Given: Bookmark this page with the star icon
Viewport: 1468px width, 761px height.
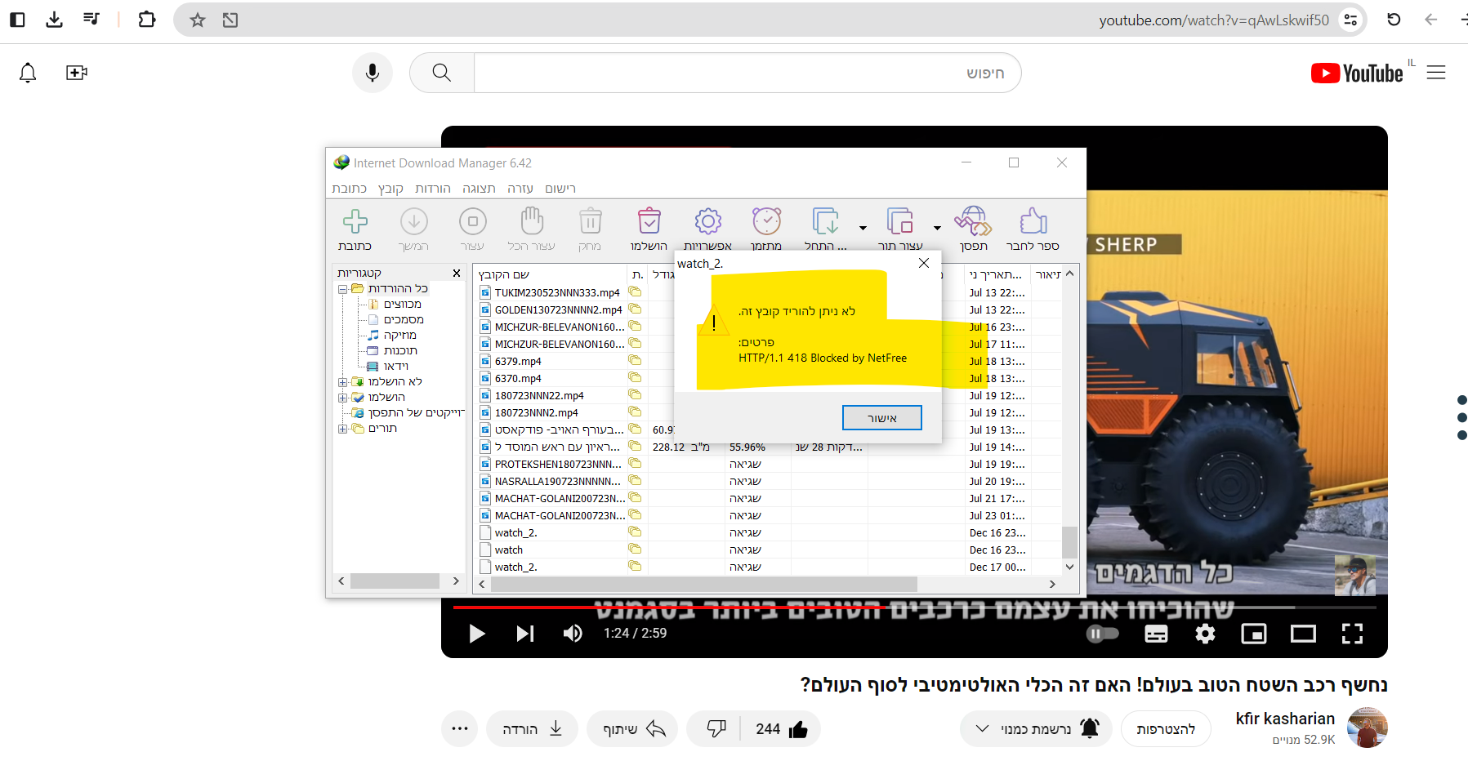Looking at the screenshot, I should pos(198,20).
